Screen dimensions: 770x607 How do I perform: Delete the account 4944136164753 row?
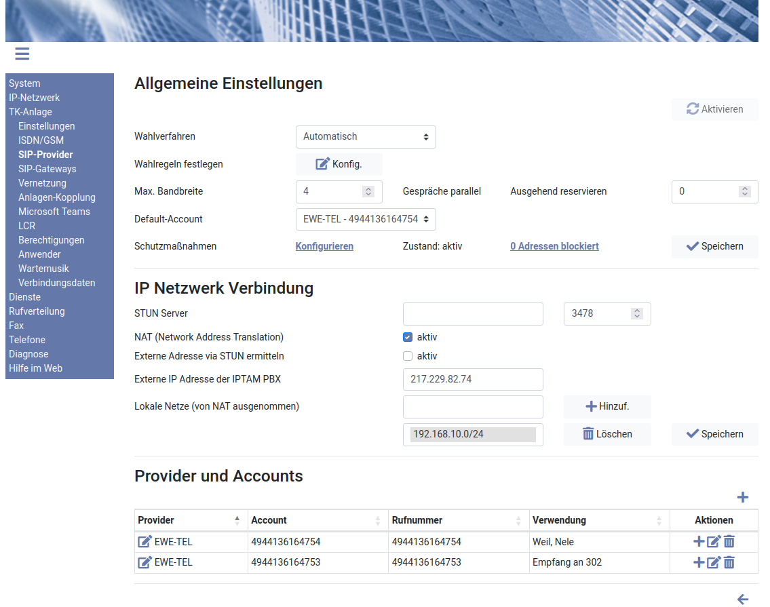[x=729, y=562]
